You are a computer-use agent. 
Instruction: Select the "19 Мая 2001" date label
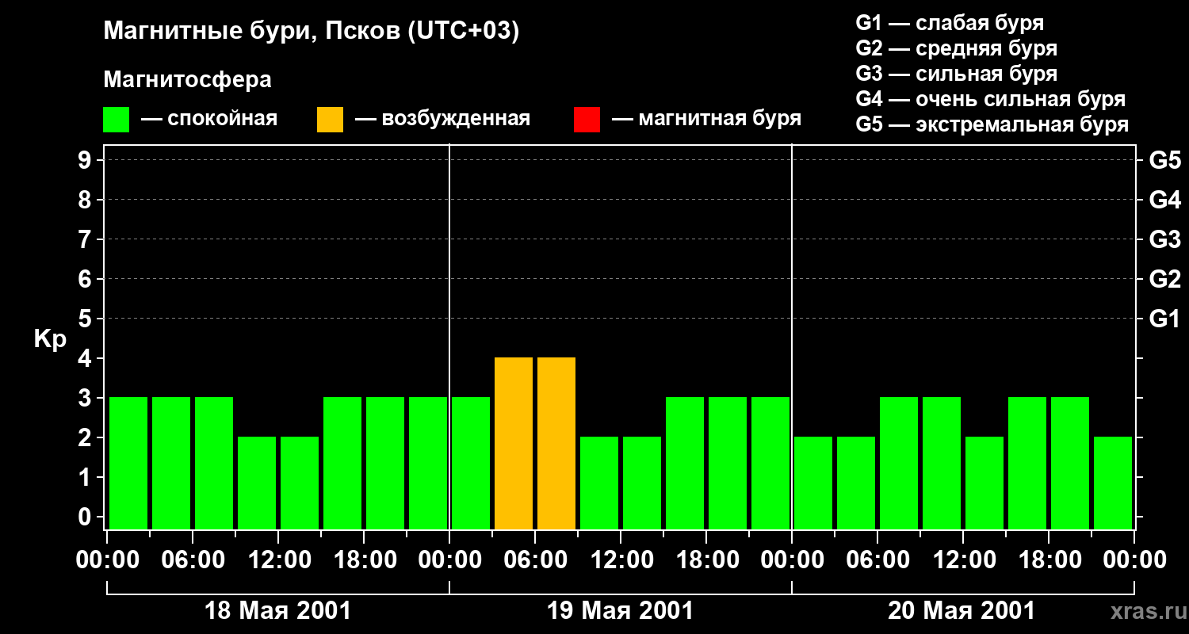(x=620, y=611)
